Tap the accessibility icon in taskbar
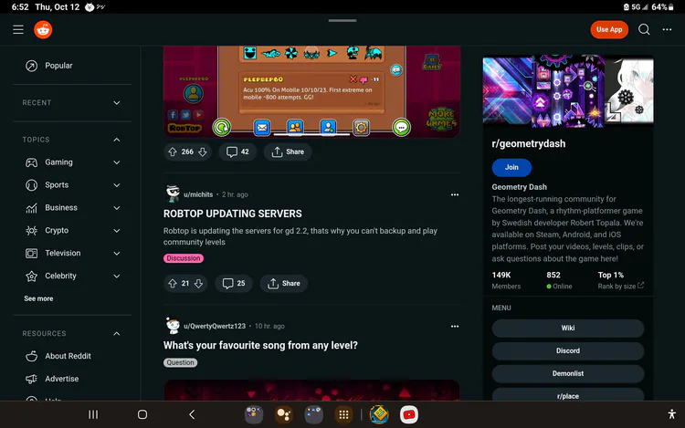Image resolution: width=685 pixels, height=428 pixels. [x=672, y=414]
